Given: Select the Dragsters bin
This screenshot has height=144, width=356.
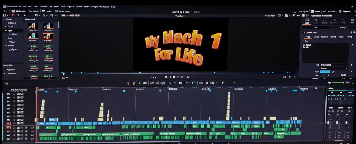Looking at the screenshot, I should coord(12,23).
